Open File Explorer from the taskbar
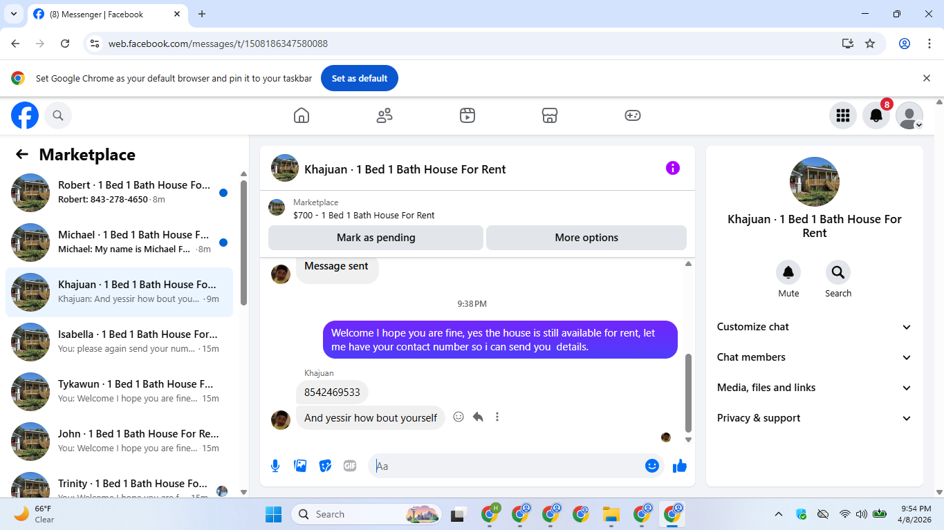The height and width of the screenshot is (530, 944). point(611,514)
